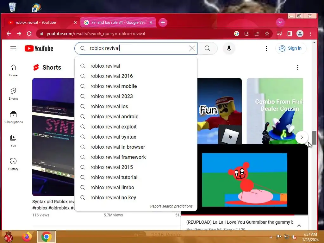Open media controls icon in toolbar
Viewport: 324px width, 243px height.
pyautogui.click(x=280, y=34)
